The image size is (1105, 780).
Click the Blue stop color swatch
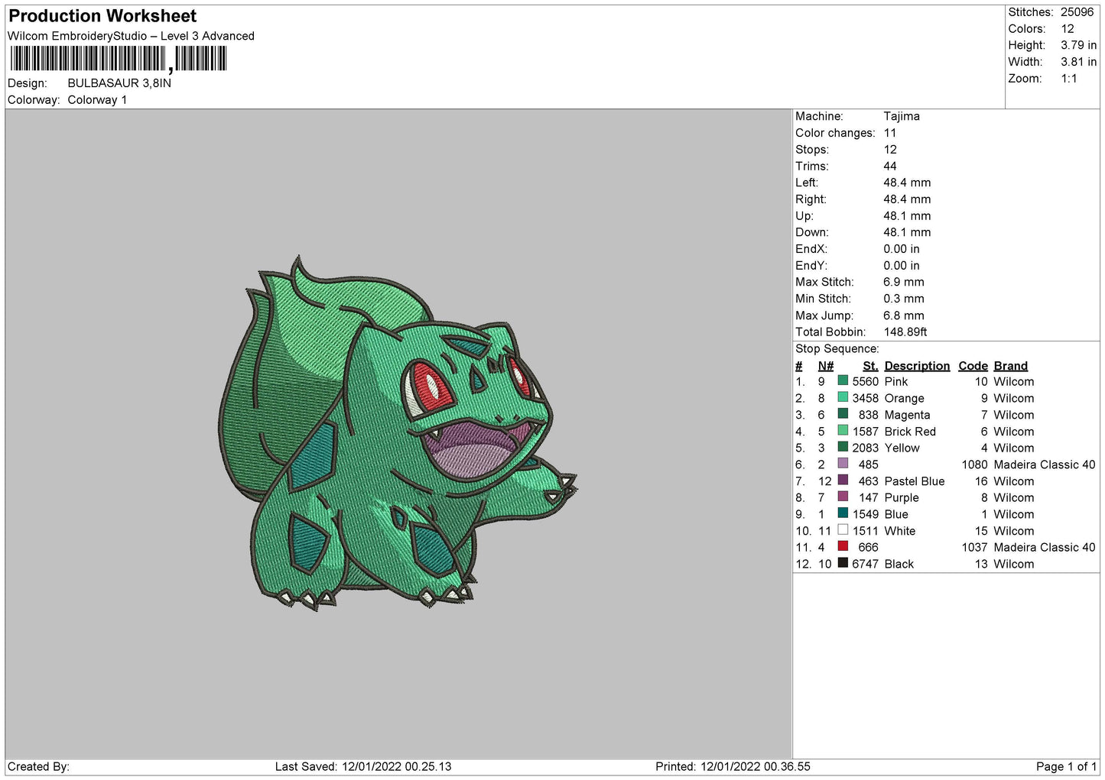[843, 513]
